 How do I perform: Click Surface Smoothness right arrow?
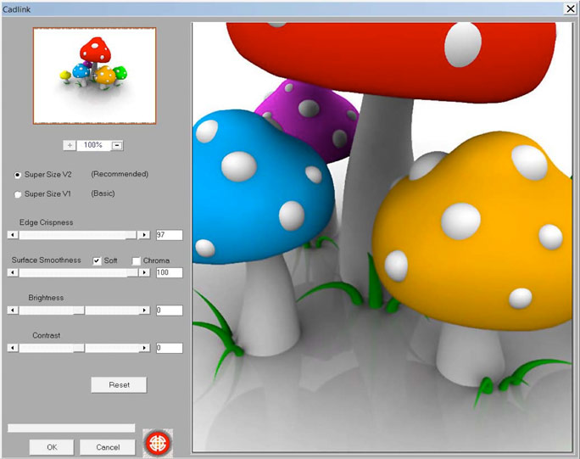point(144,272)
